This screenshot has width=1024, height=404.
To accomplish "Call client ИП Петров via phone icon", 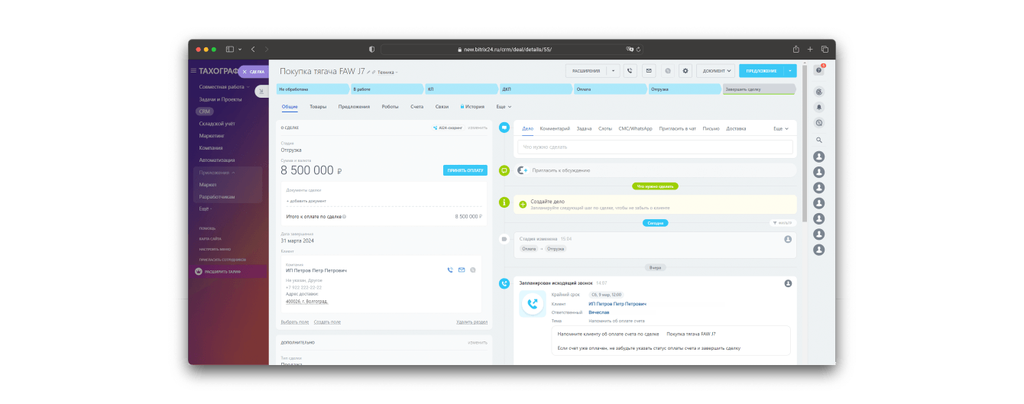I will (450, 270).
